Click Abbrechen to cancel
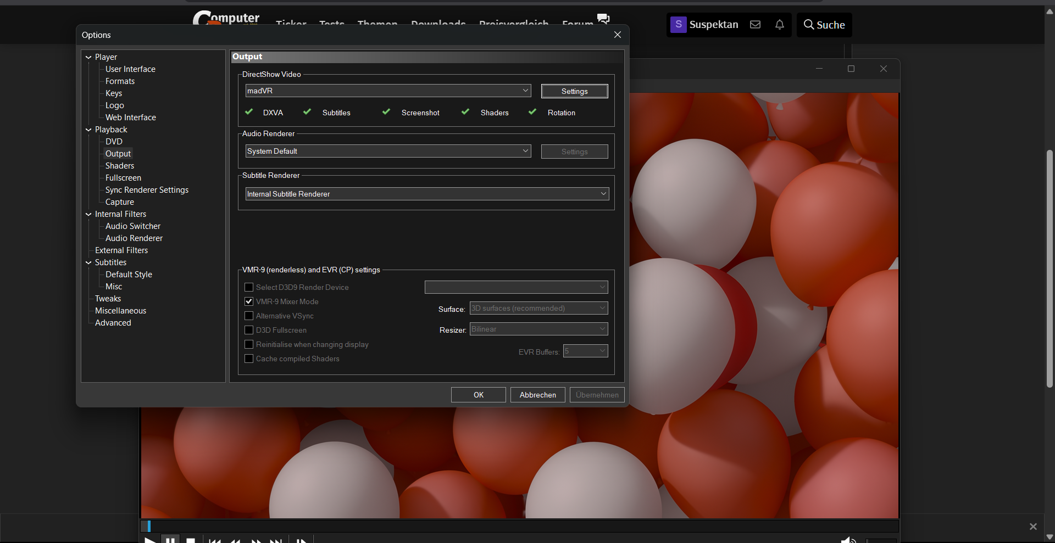The image size is (1055, 543). (x=538, y=395)
